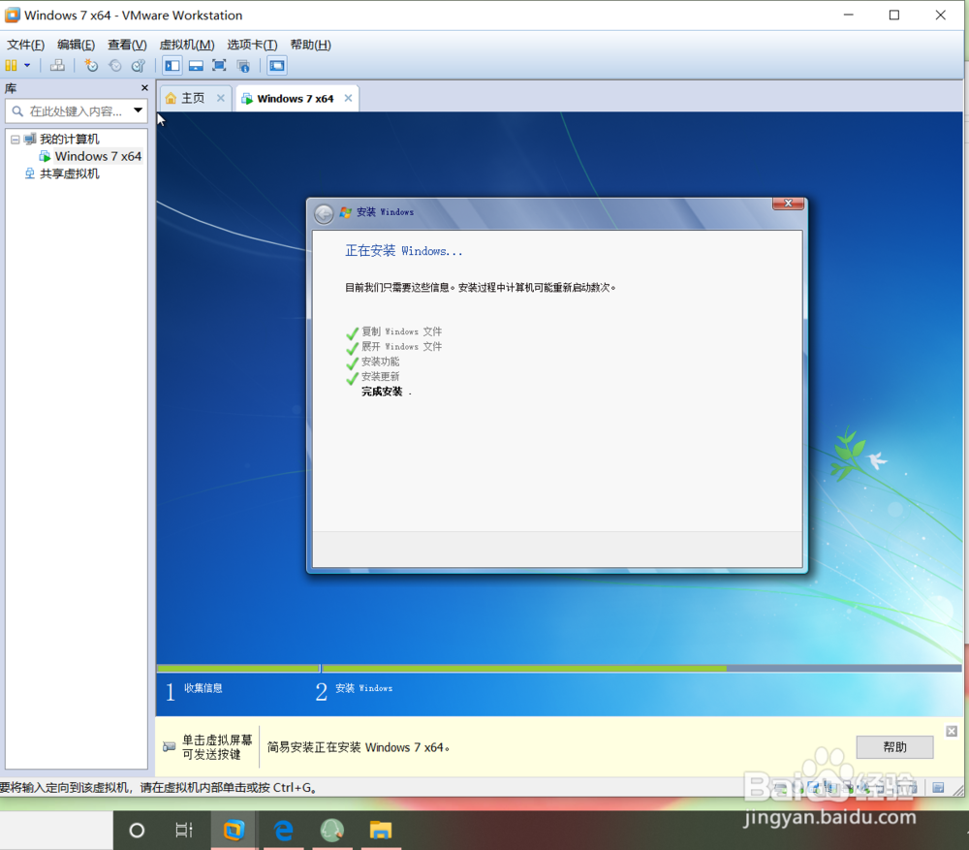Image resolution: width=969 pixels, height=850 pixels.
Task: Take a snapshot of the virtual machine
Action: tap(90, 65)
